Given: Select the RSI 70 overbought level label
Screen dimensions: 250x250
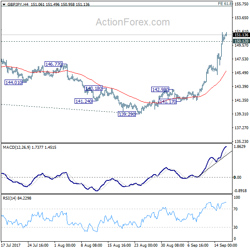Looking at the screenshot, I should [236, 209].
